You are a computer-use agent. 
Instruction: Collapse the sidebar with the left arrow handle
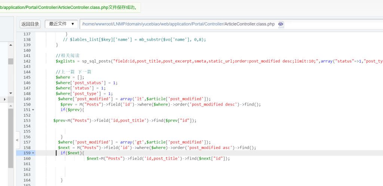17,140
